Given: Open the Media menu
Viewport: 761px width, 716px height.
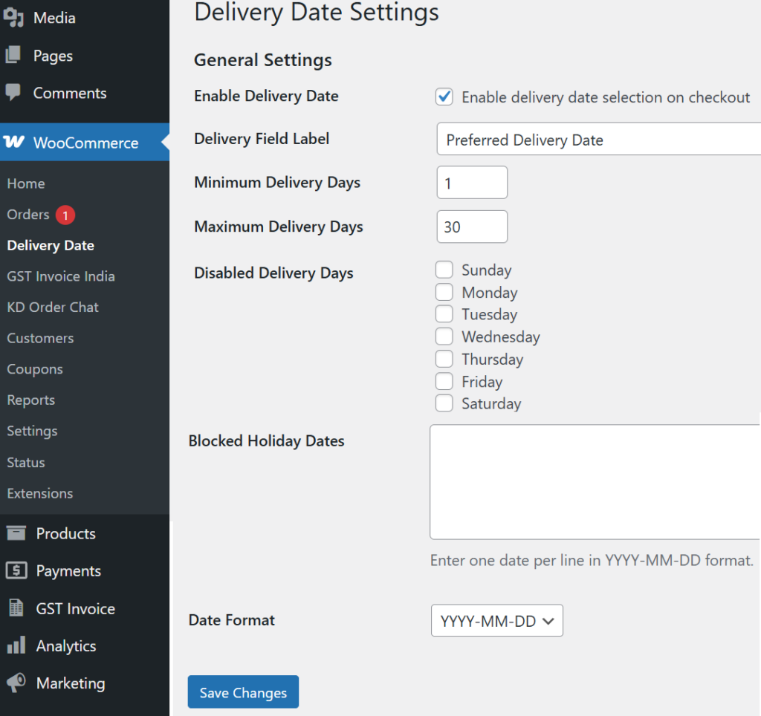Looking at the screenshot, I should [x=54, y=18].
